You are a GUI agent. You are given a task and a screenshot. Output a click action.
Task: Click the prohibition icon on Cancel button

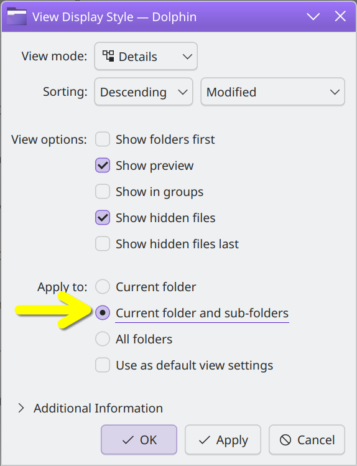(285, 440)
